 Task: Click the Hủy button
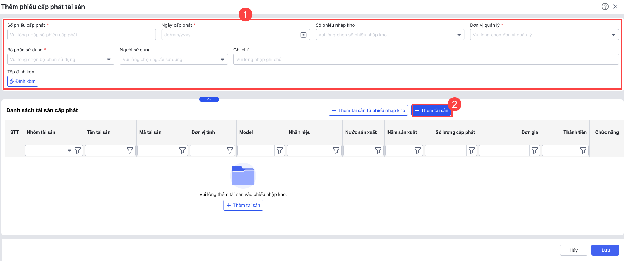(x=573, y=250)
